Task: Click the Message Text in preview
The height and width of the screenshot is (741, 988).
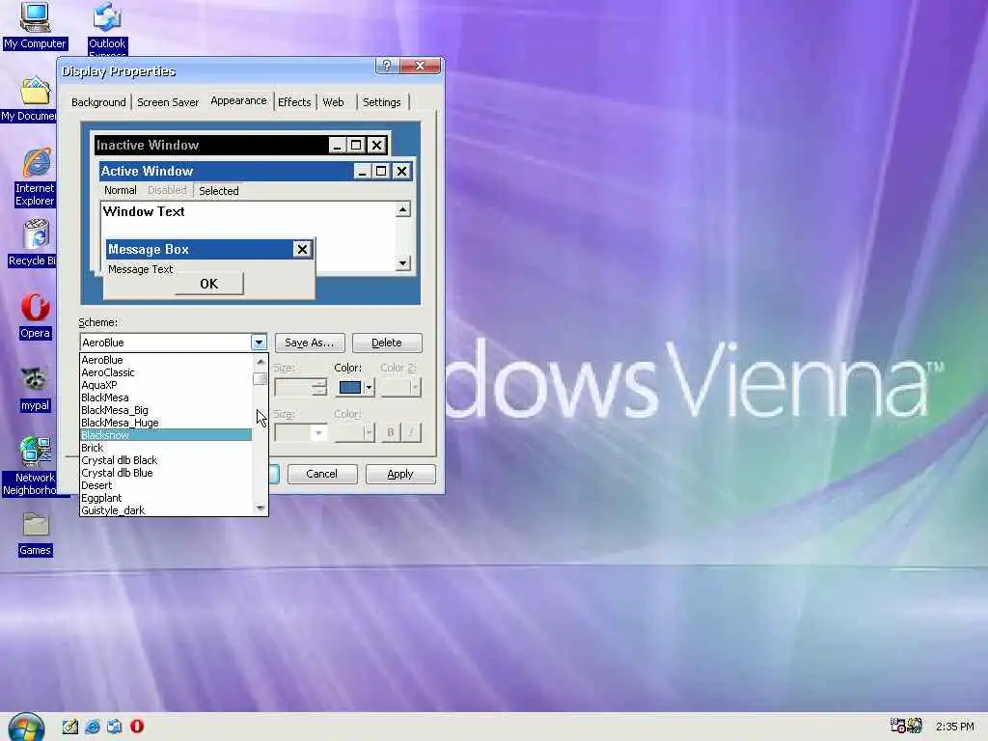Action: [141, 269]
